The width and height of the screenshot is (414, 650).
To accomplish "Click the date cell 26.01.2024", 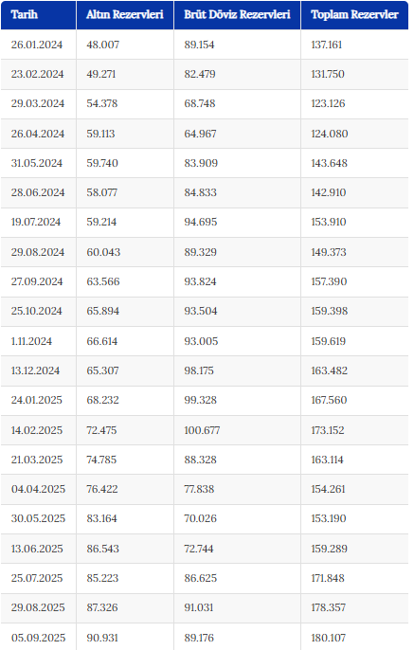I will click(37, 45).
